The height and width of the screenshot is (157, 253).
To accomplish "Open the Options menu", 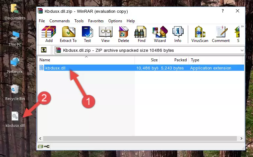I will (115, 21).
